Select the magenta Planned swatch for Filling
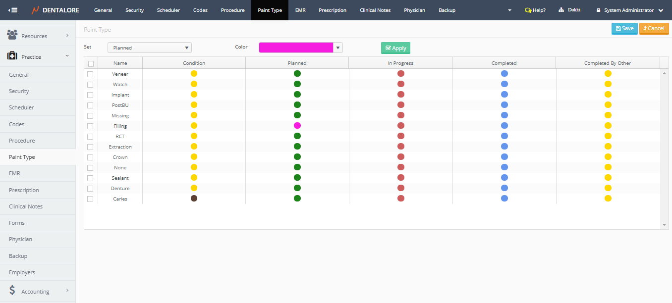The height and width of the screenshot is (303, 672). pyautogui.click(x=297, y=126)
